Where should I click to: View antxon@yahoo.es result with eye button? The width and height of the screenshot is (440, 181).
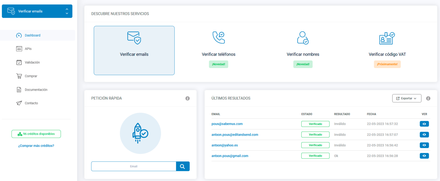pos(424,145)
